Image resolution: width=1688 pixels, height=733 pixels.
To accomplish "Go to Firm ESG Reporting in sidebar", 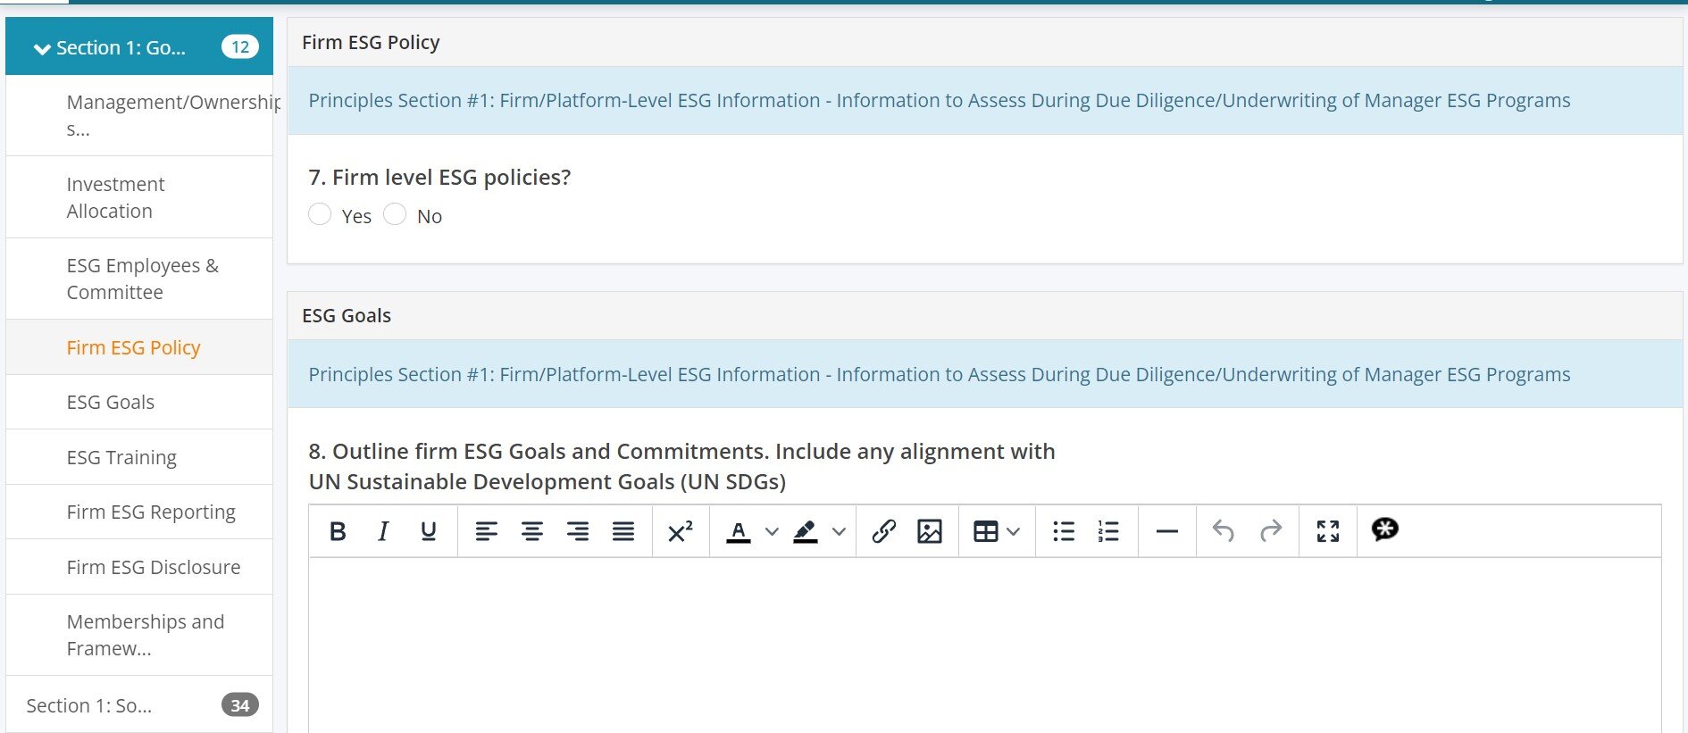I will click(x=139, y=512).
